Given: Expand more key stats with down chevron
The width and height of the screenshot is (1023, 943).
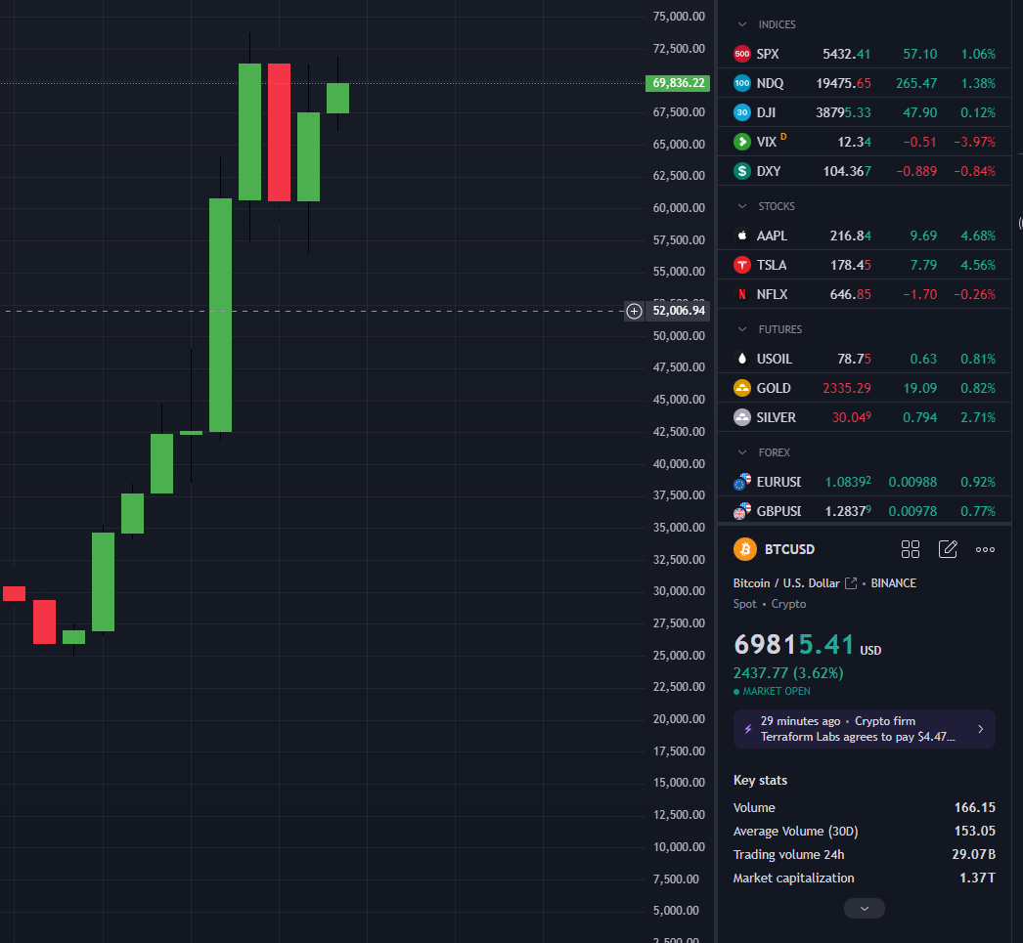Looking at the screenshot, I should coord(865,909).
